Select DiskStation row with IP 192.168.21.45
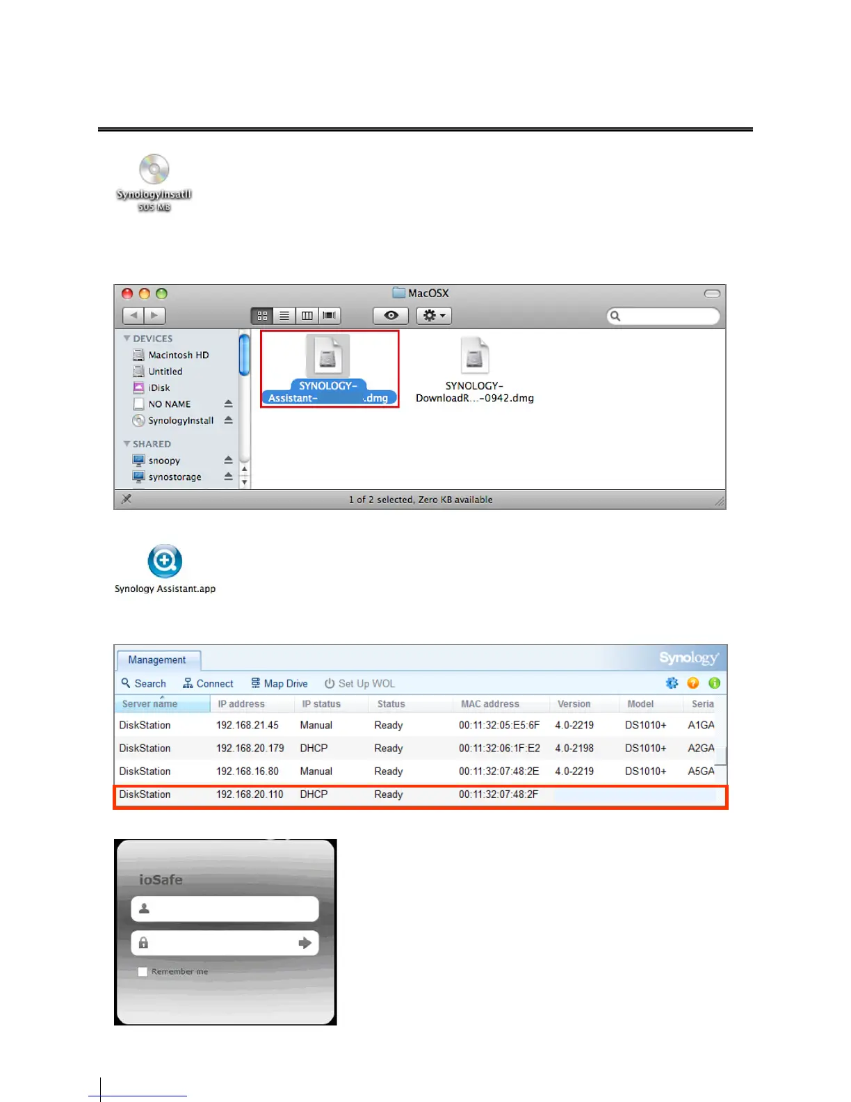This screenshot has height=1102, width=851. pos(416,725)
